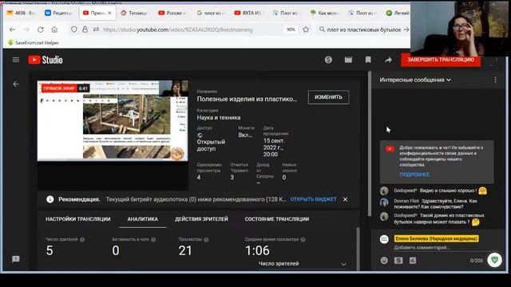This screenshot has width=511, height=287.
Task: Click SaveFrom.net Helper bookmark
Action: (33, 42)
